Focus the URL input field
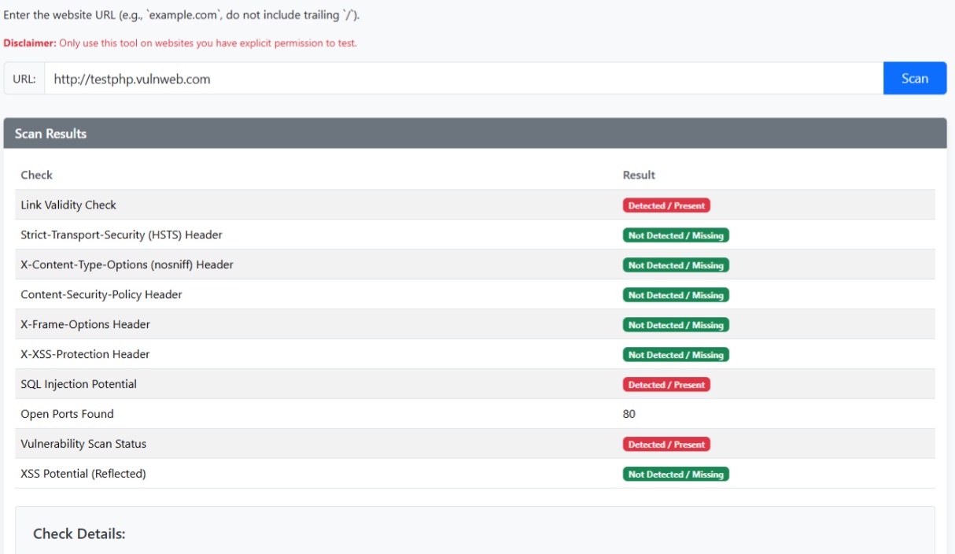This screenshot has width=955, height=554. click(x=463, y=79)
